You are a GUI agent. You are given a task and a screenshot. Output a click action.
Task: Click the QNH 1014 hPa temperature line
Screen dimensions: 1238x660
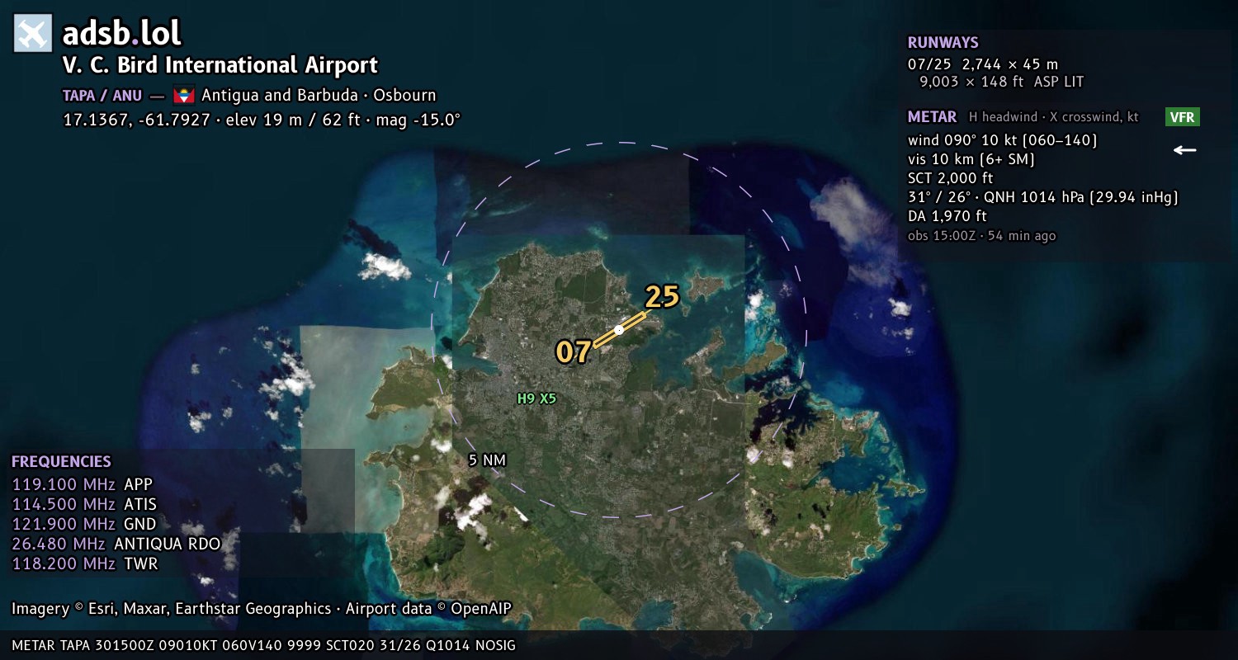[x=1043, y=197]
